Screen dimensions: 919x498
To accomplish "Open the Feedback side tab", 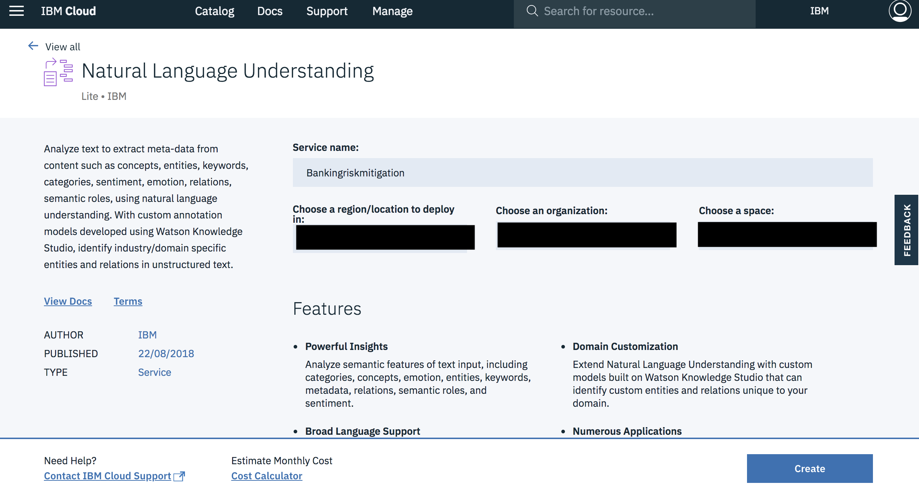I will (906, 230).
